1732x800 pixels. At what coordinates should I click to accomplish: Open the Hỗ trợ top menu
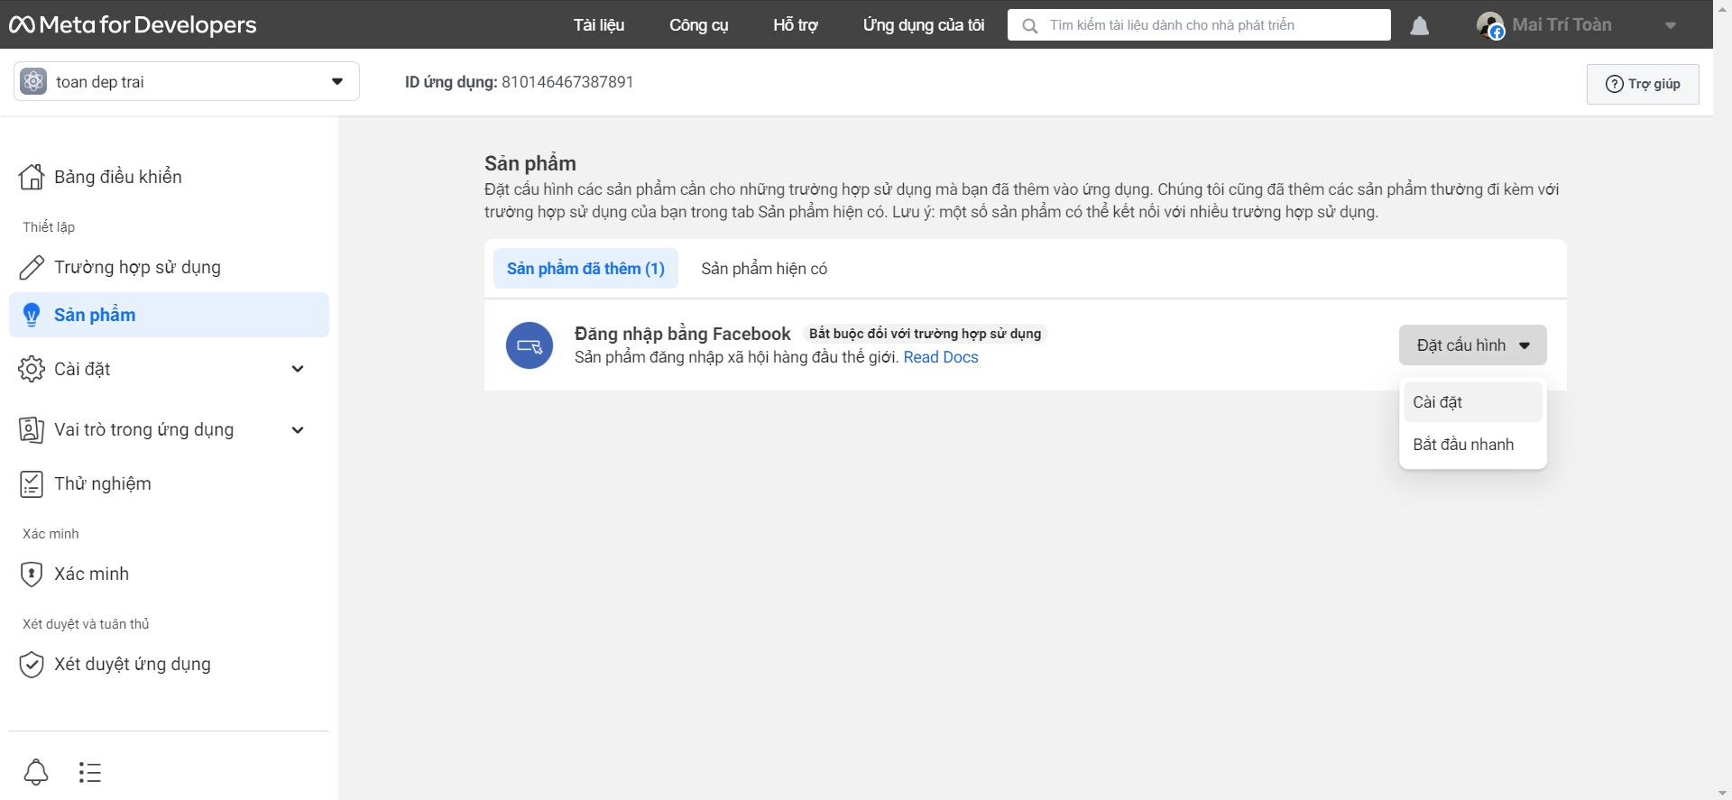[796, 25]
